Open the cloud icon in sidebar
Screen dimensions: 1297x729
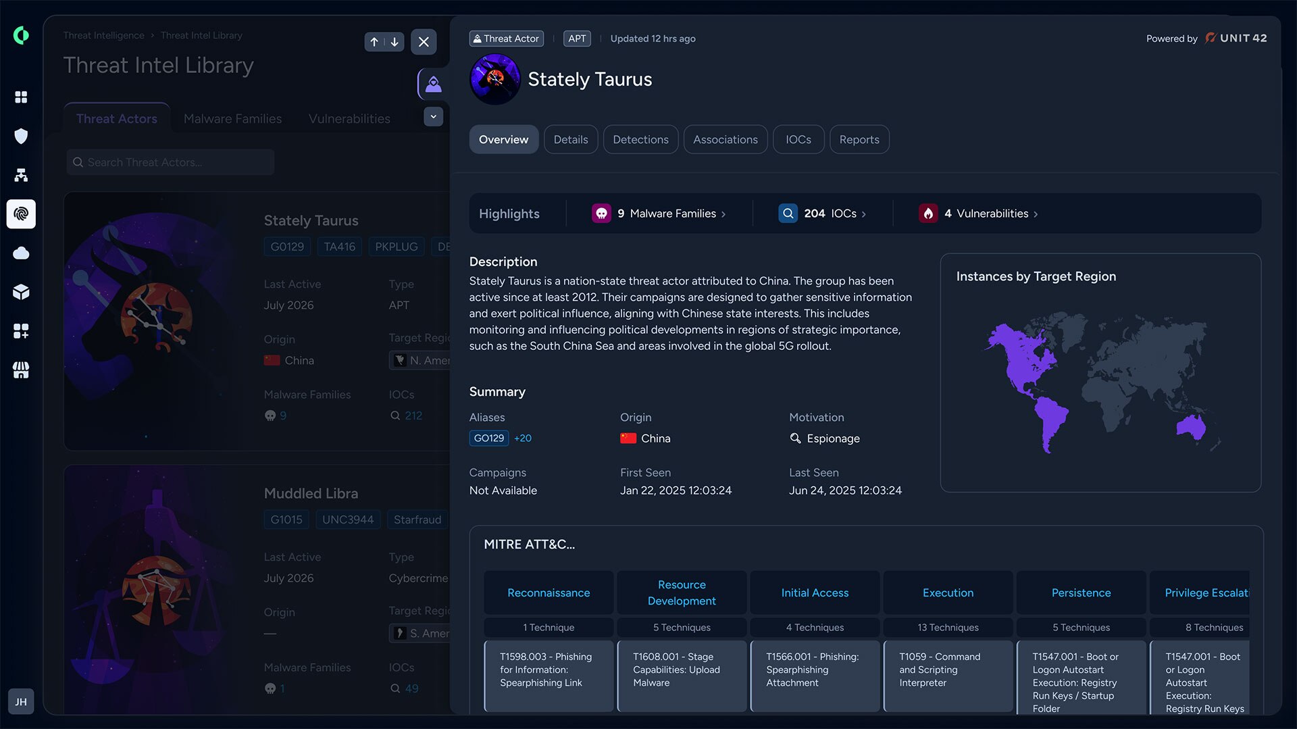[x=21, y=253]
